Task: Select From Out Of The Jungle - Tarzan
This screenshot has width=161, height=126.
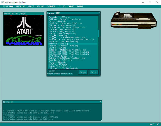Action: (x=73, y=40)
